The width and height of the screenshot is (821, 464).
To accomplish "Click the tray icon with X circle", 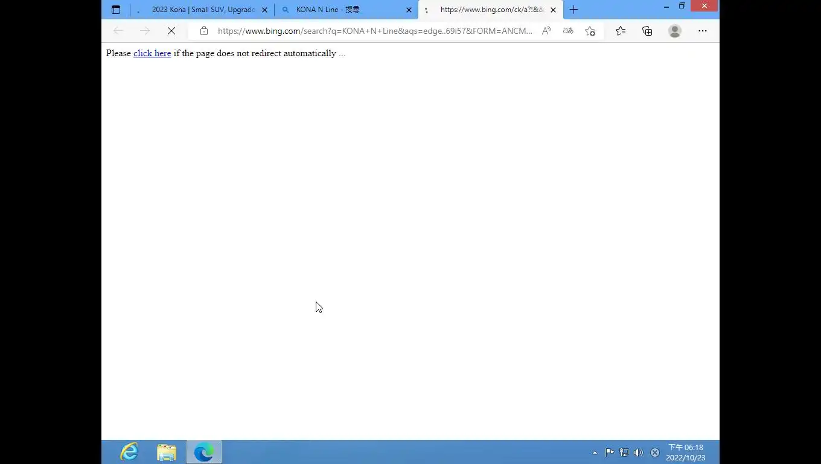I will [x=655, y=452].
